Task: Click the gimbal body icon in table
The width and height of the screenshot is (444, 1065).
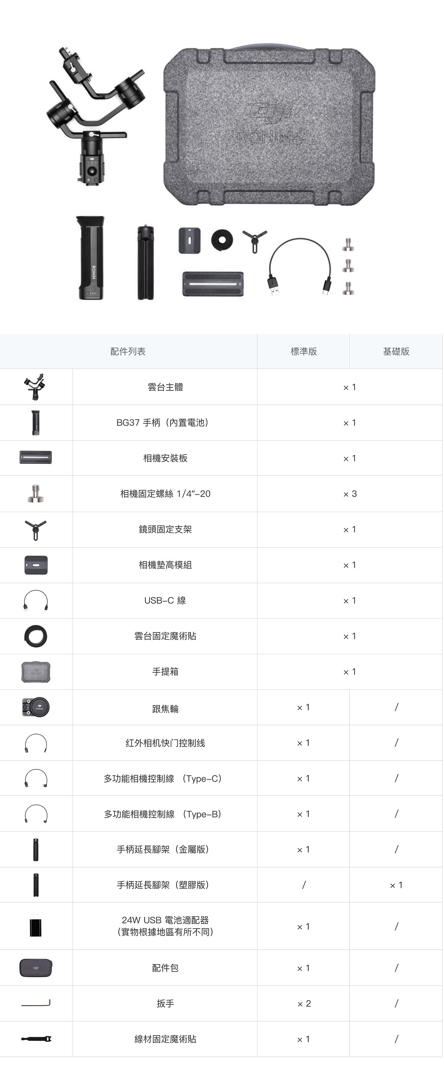Action: click(36, 387)
